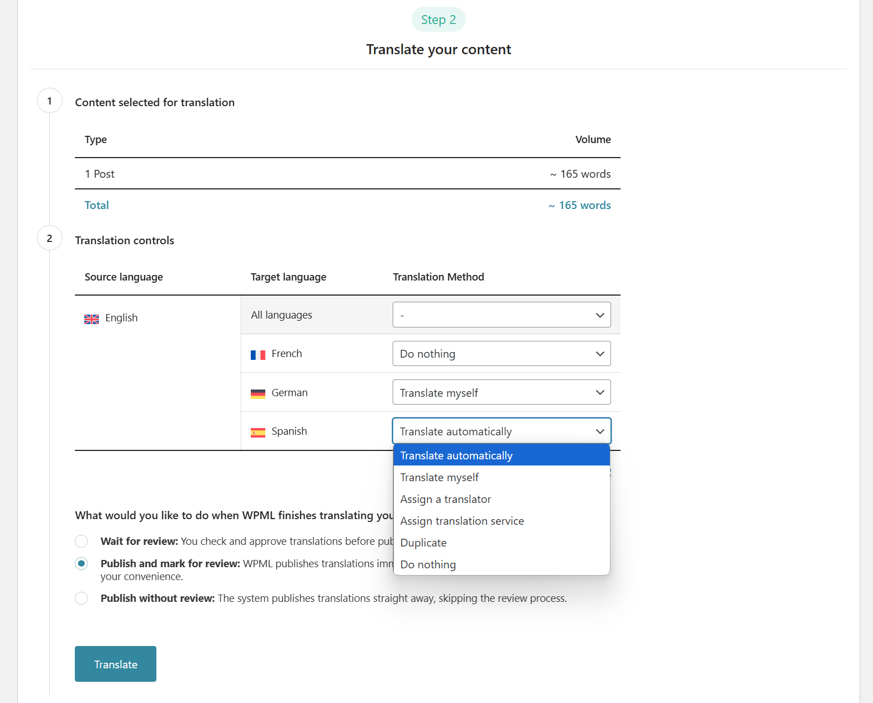Click the post volume '~ 165 words' cell
873x703 pixels.
[x=580, y=174]
